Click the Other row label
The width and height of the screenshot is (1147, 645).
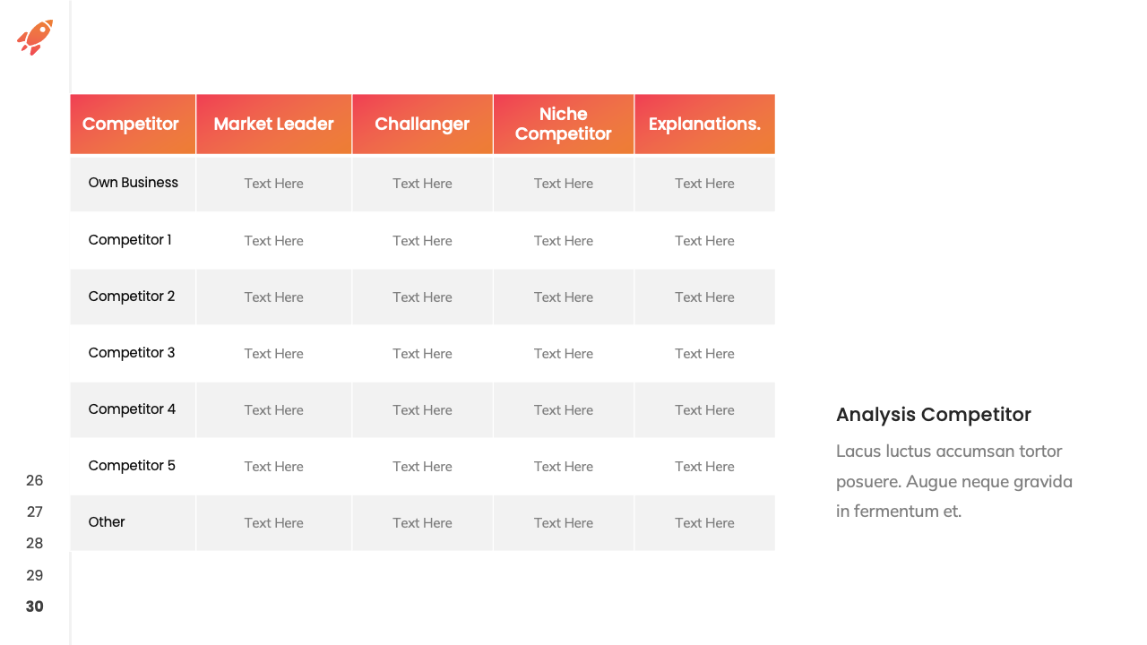(x=107, y=522)
